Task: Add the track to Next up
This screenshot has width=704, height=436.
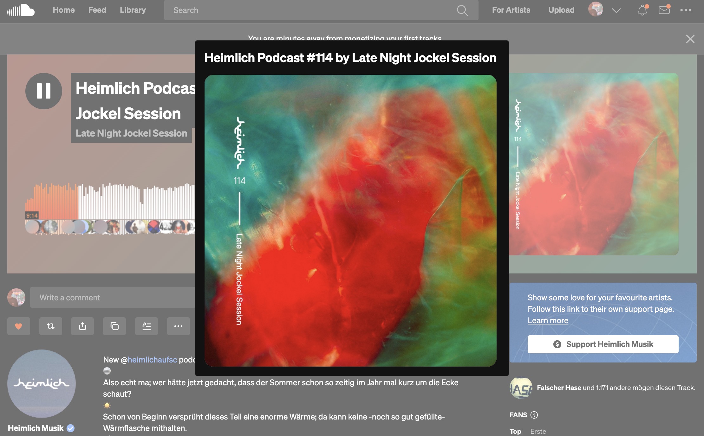Action: click(147, 326)
